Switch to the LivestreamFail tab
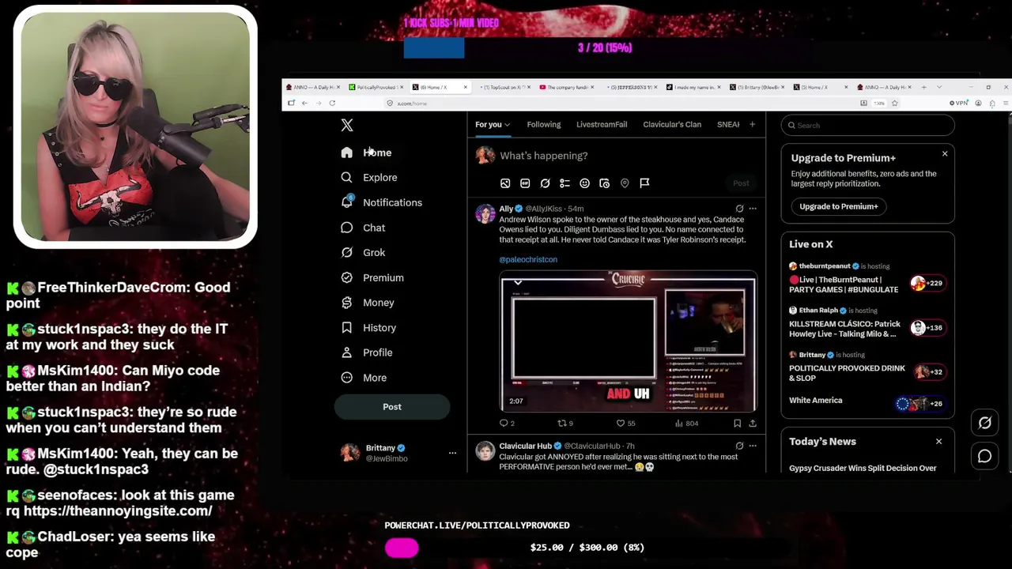Screen dimensions: 1012x569 pyautogui.click(x=602, y=124)
